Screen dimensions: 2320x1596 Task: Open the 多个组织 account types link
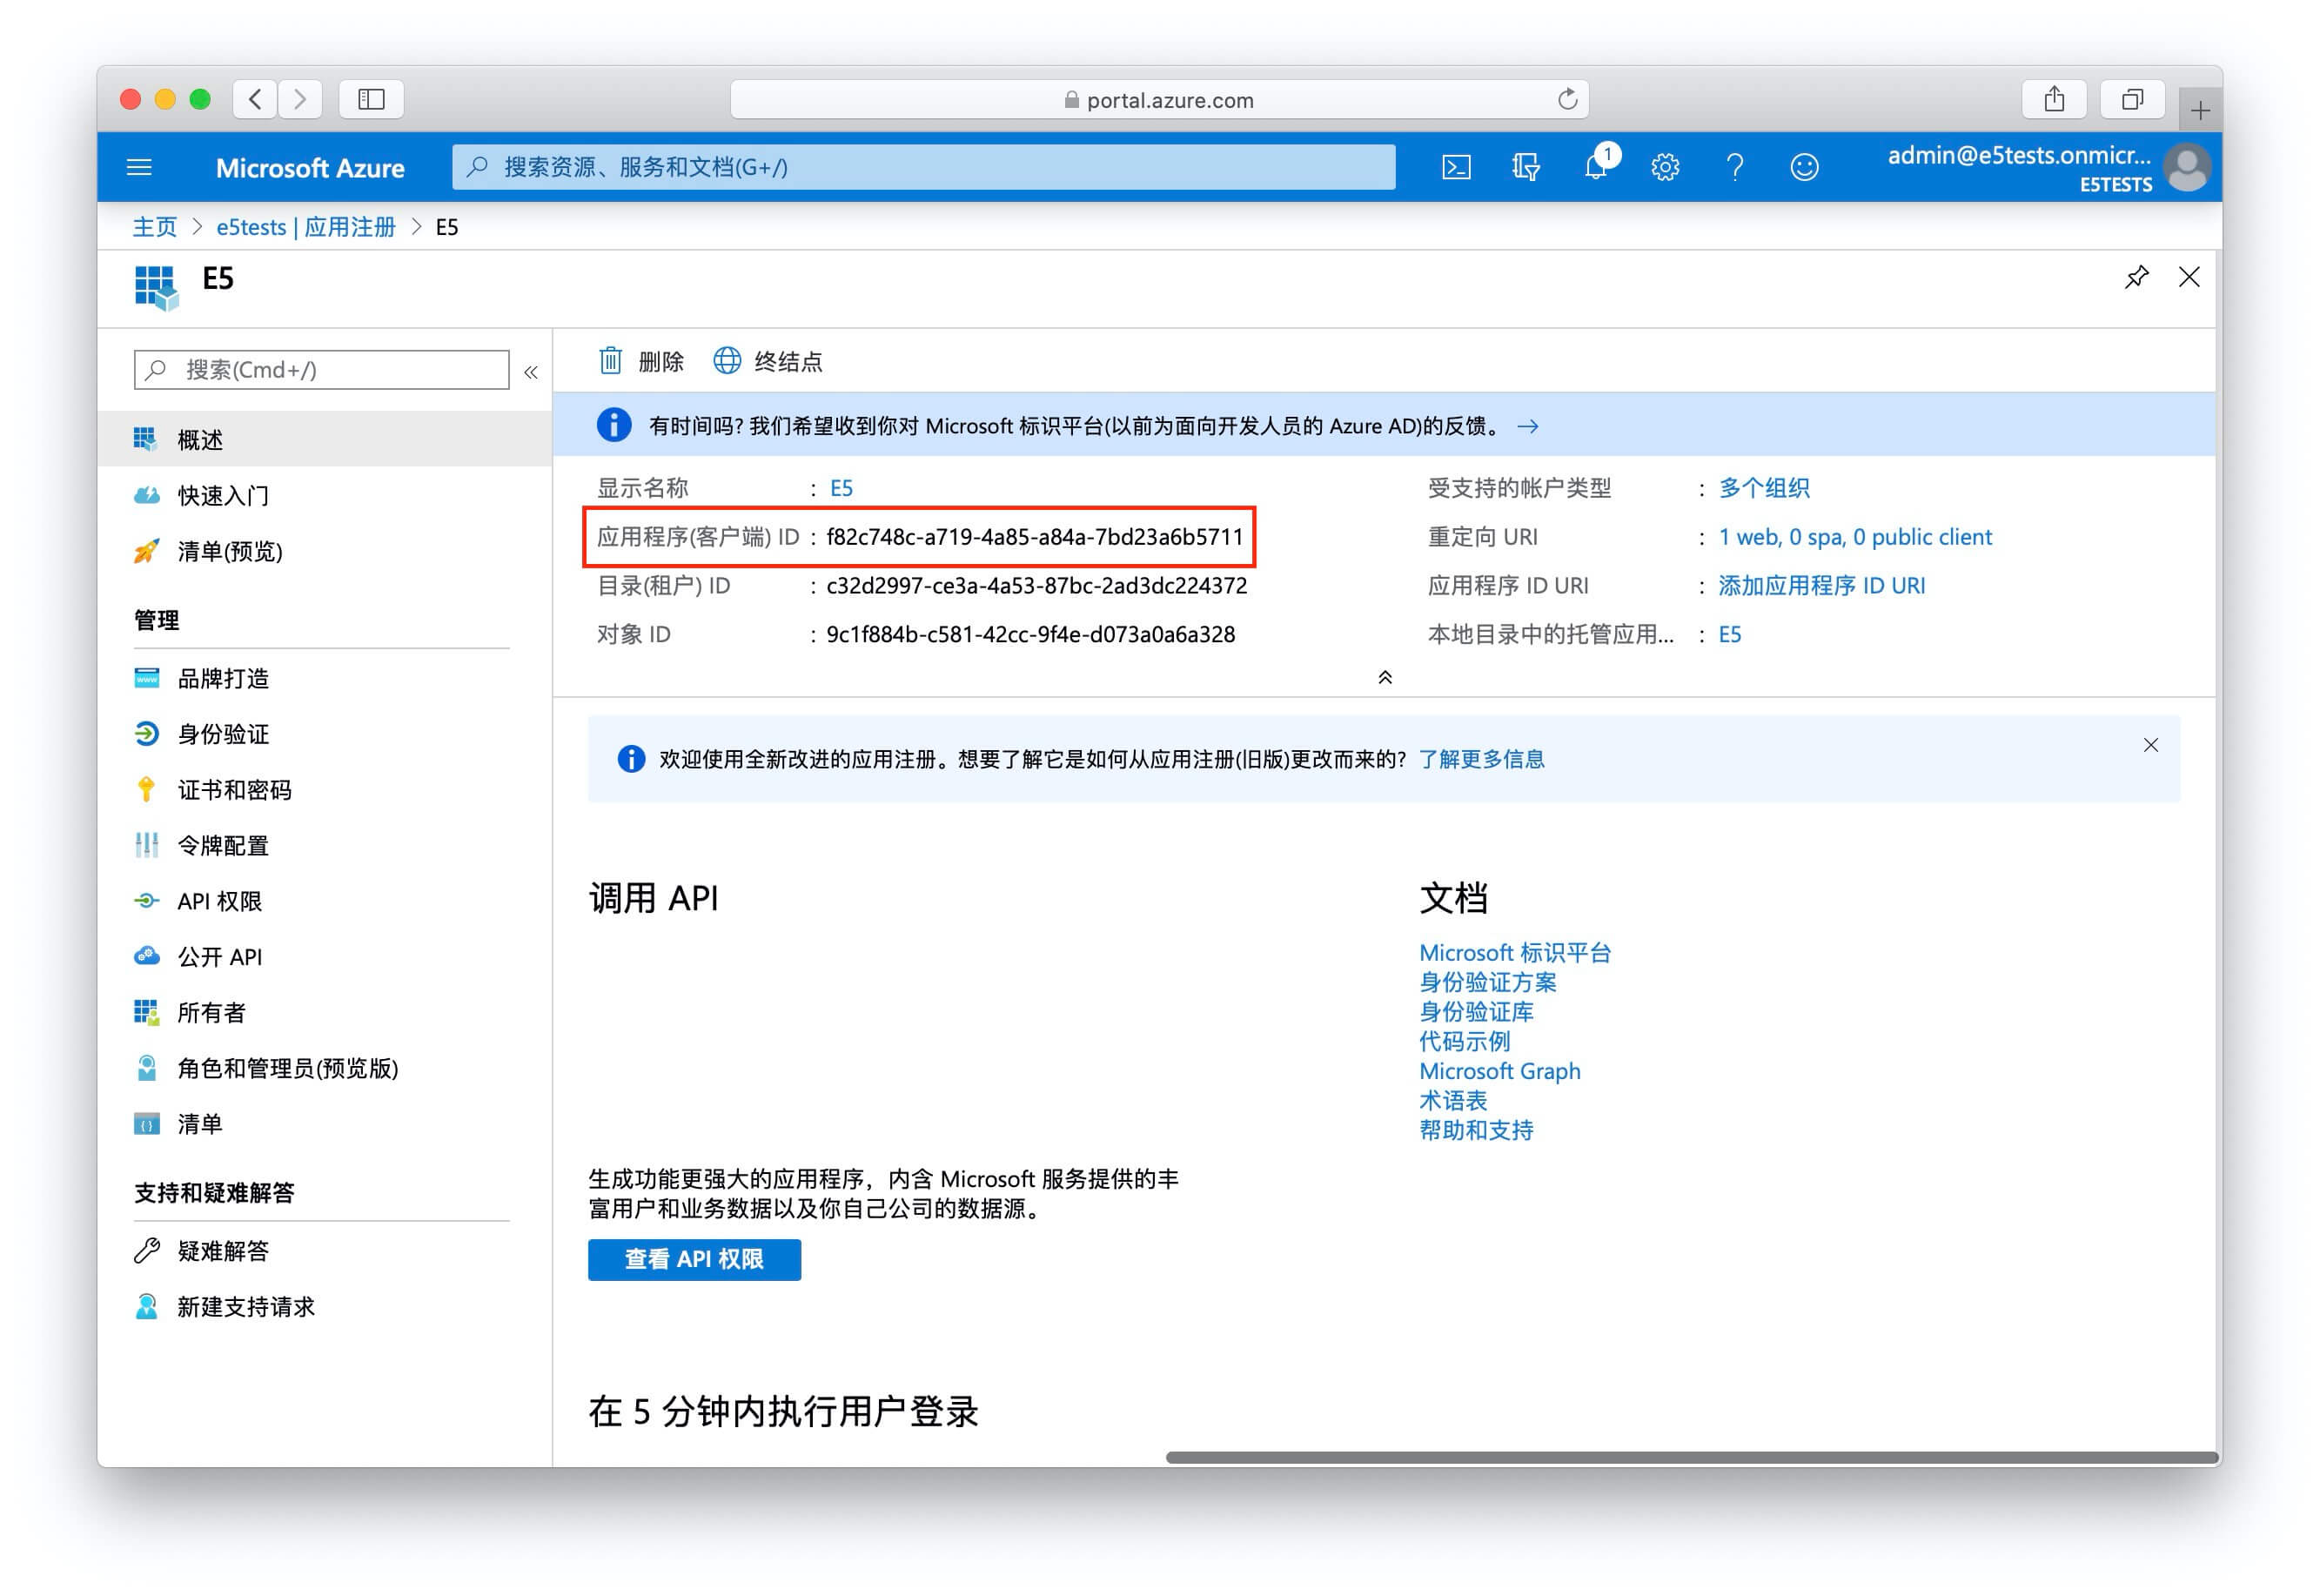click(1764, 488)
